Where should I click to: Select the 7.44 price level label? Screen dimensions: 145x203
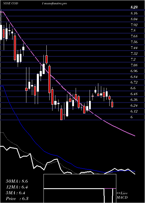tap(134, 48)
